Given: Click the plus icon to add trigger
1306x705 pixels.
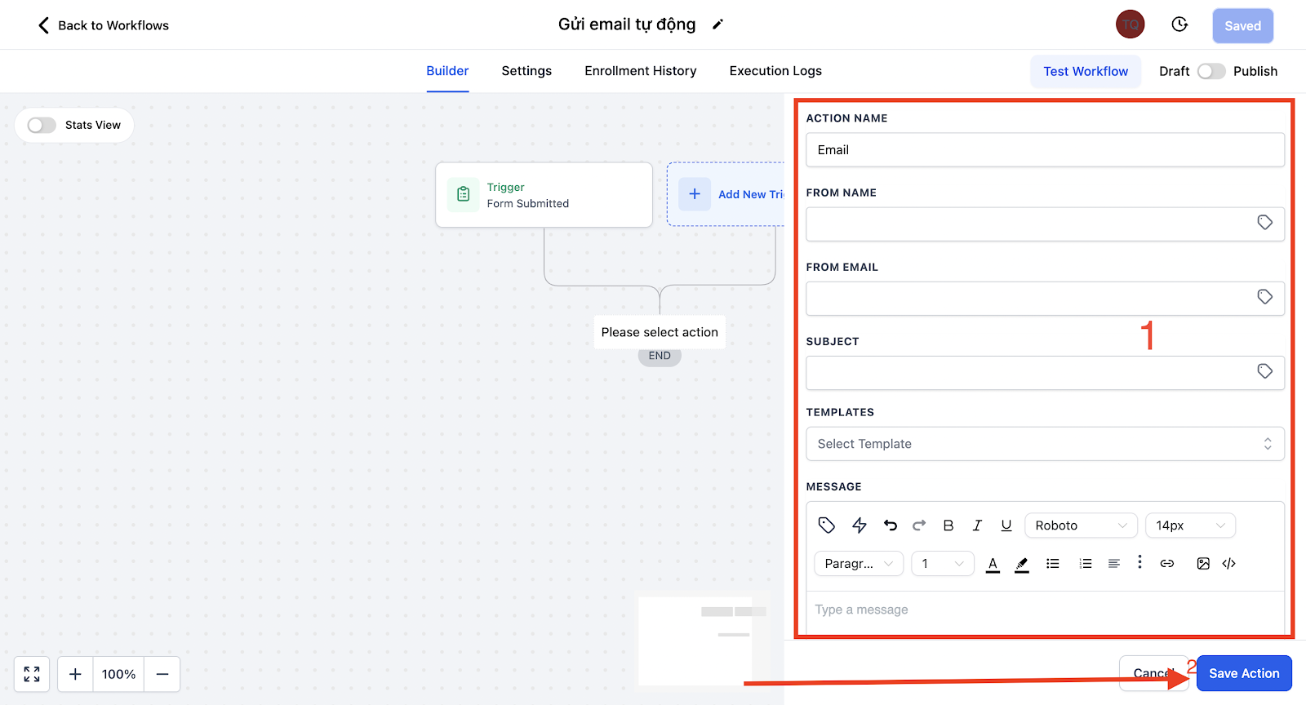Looking at the screenshot, I should tap(695, 194).
